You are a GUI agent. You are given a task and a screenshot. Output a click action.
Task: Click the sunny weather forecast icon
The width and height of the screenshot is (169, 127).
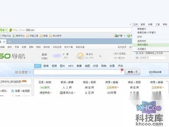[80, 56]
